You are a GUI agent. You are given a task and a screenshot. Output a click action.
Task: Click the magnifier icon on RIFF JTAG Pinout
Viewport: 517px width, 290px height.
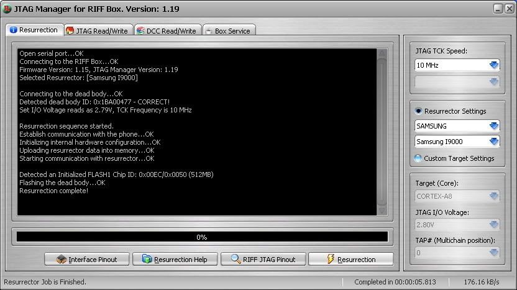(236, 259)
